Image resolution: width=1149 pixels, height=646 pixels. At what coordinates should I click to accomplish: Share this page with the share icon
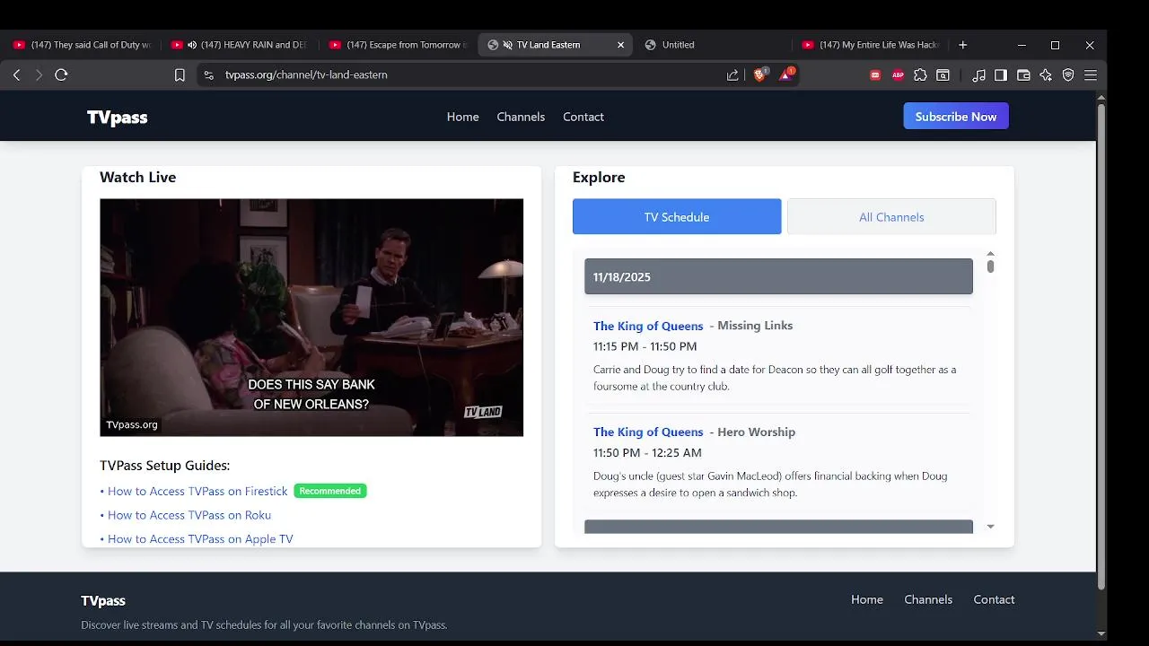[x=732, y=75]
